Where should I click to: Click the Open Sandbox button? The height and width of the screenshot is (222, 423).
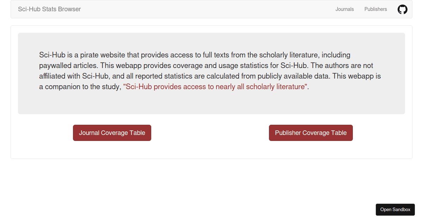point(395,210)
